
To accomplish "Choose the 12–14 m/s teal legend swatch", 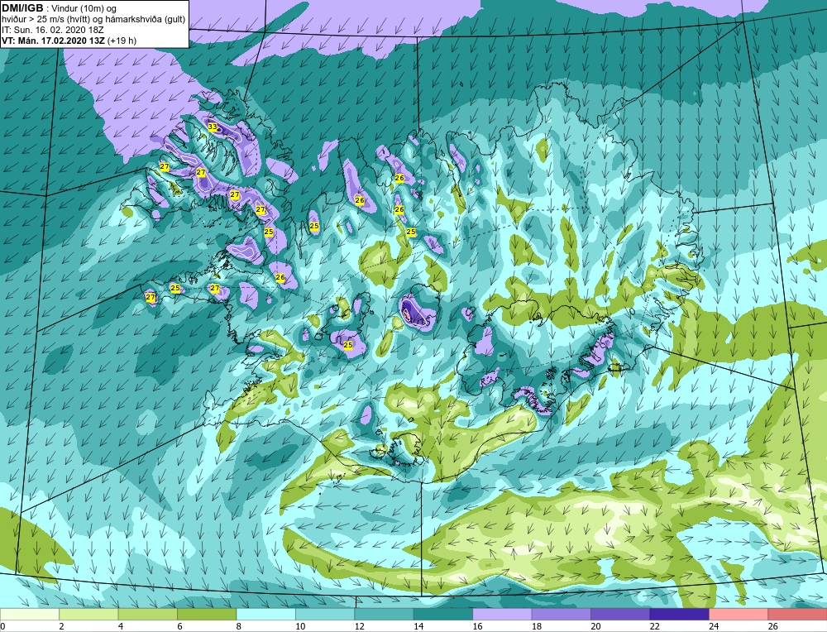I will (x=384, y=615).
